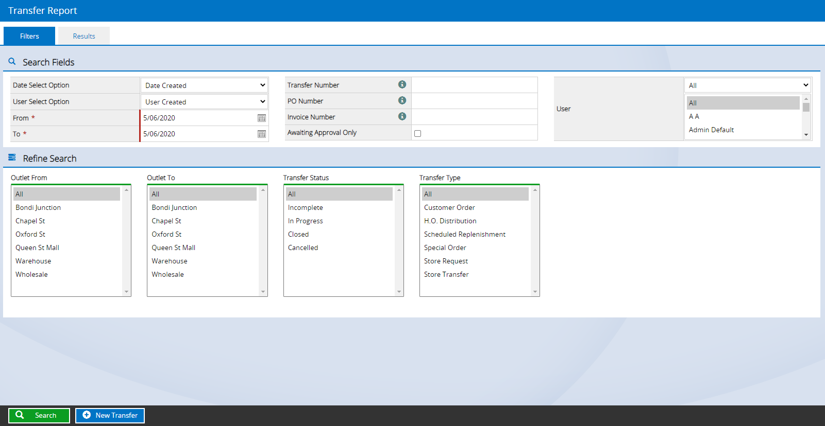Select Oxford St in Outlet To

(x=203, y=234)
